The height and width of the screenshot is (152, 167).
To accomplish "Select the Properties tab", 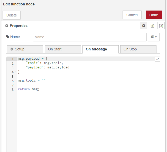I will pyautogui.click(x=27, y=26).
